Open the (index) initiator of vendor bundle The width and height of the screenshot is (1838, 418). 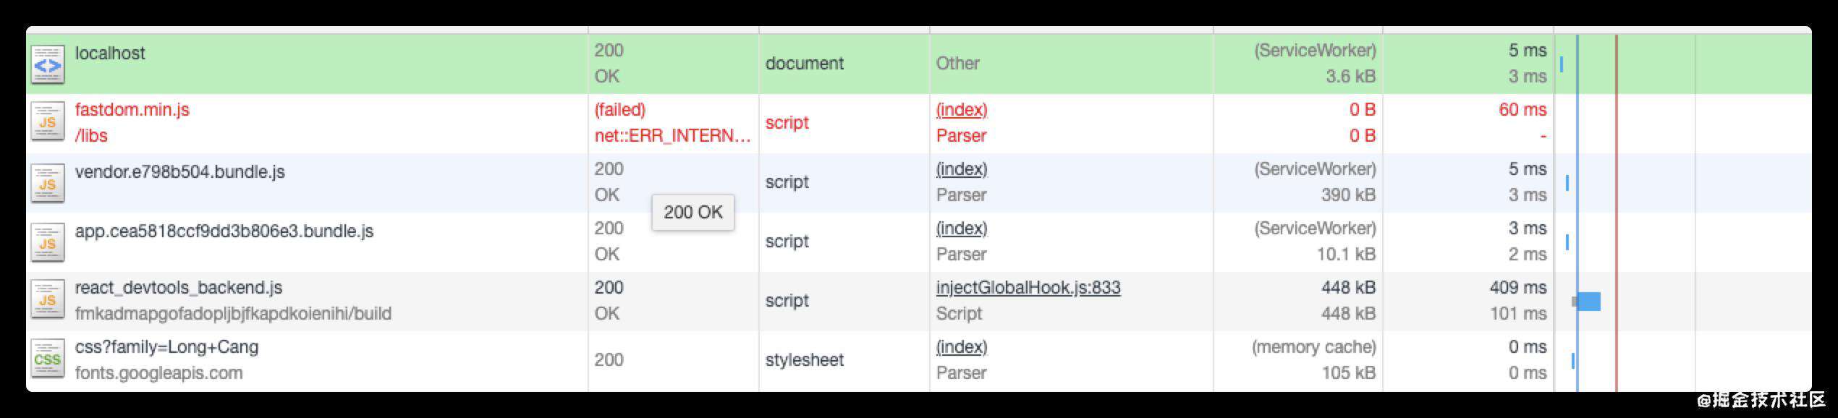(962, 169)
